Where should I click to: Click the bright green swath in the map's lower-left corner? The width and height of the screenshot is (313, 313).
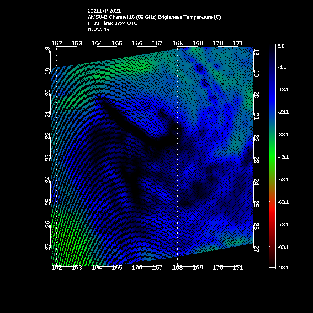tap(63, 244)
